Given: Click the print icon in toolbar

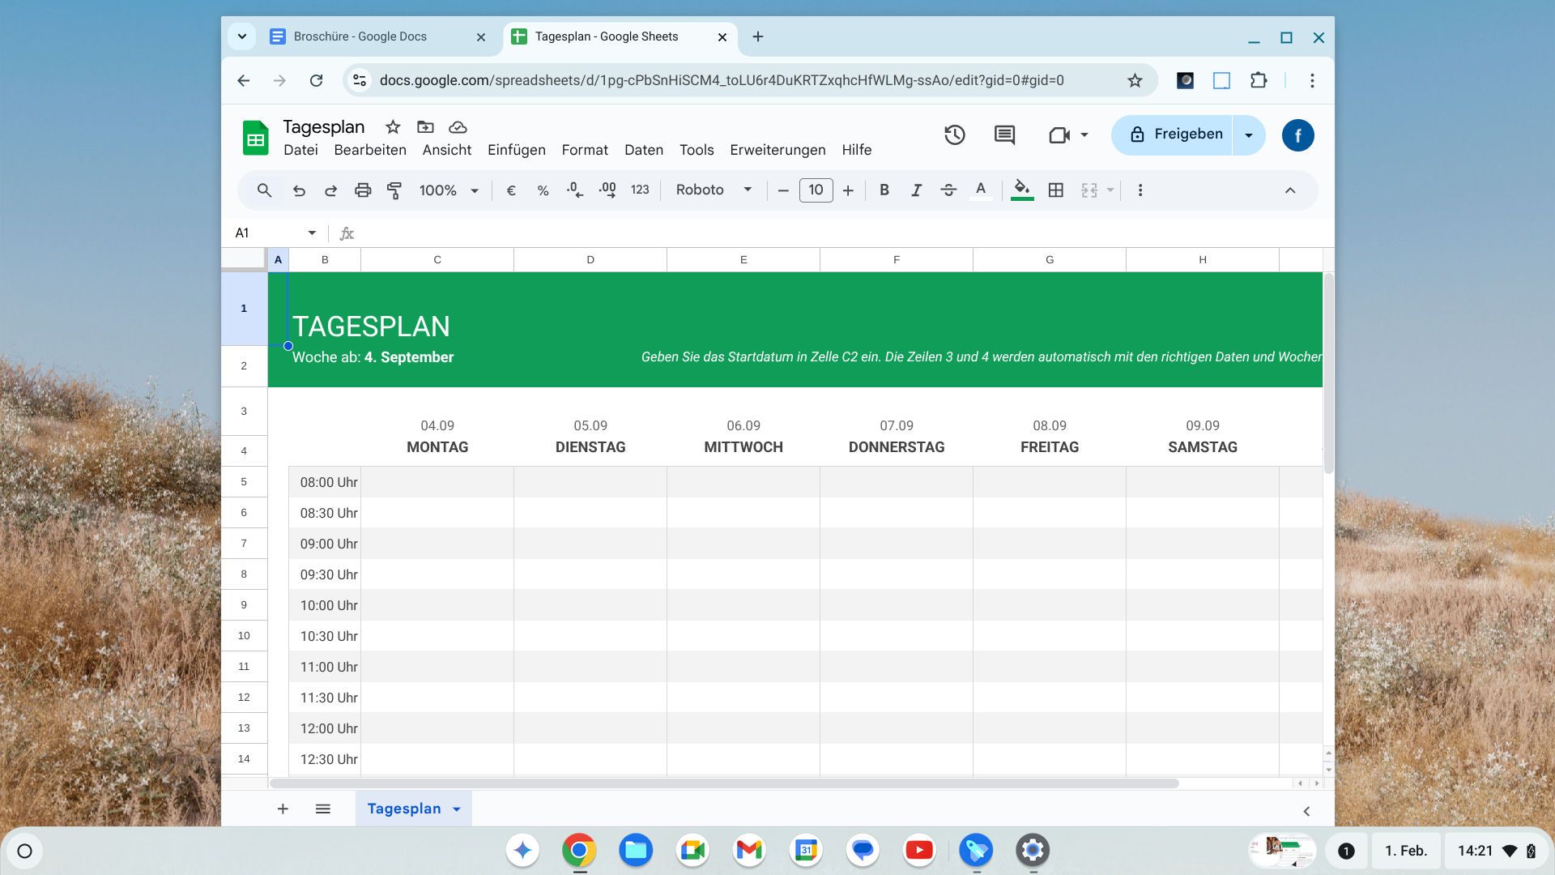Looking at the screenshot, I should (363, 190).
